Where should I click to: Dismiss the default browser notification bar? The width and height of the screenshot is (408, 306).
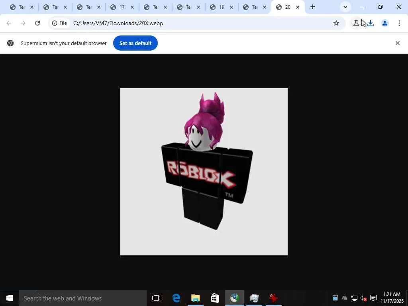click(398, 43)
